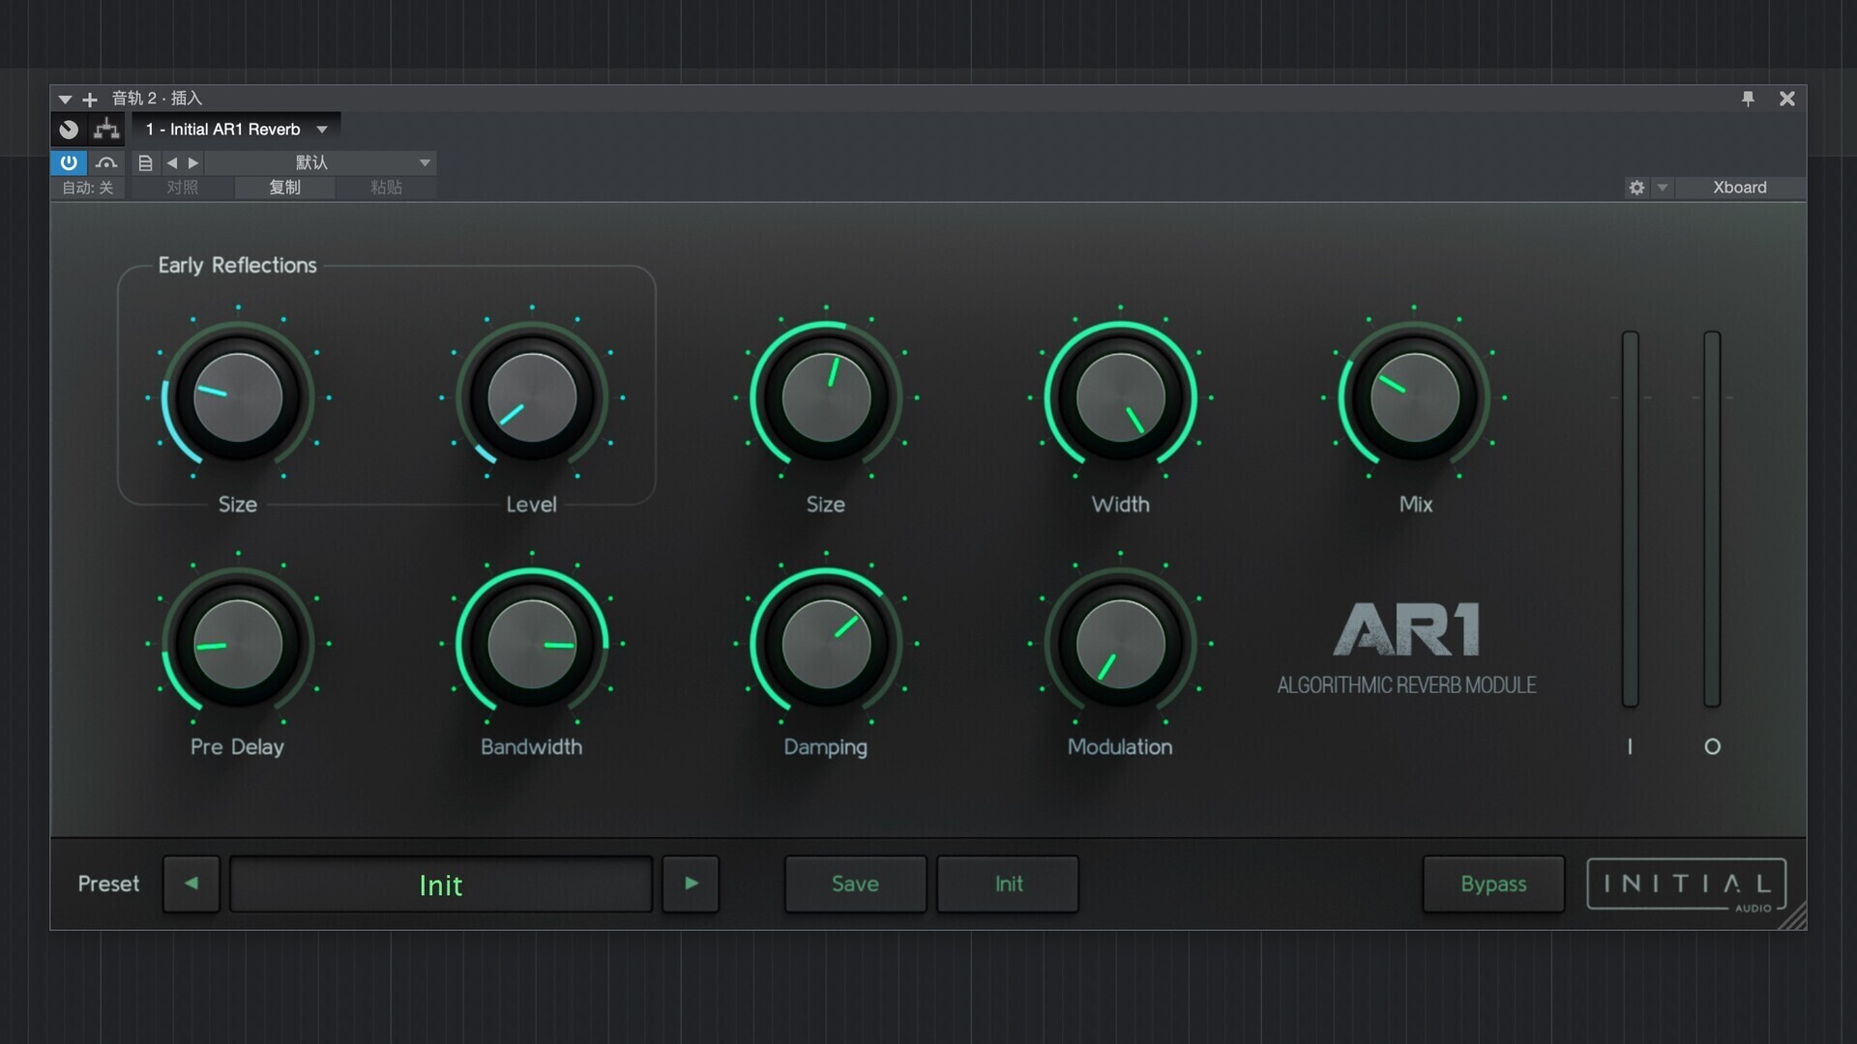Click the Mix label
The image size is (1857, 1044).
pyautogui.click(x=1416, y=505)
